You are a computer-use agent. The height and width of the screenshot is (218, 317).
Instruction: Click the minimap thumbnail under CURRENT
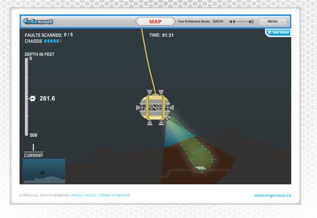point(44,171)
